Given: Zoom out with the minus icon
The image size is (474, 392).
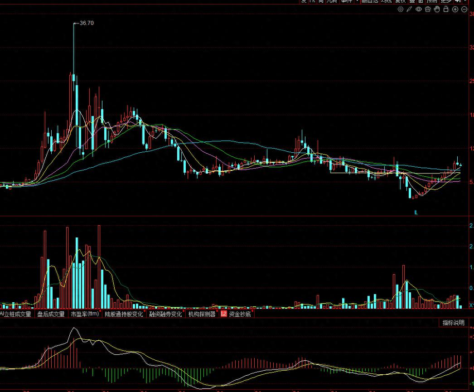Looking at the screenshot, I should [x=464, y=10].
